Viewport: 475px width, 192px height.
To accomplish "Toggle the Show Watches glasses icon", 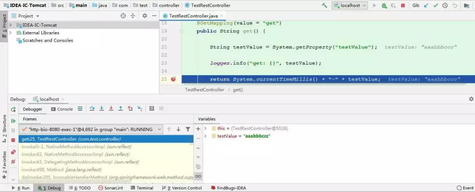I will [x=198, y=176].
